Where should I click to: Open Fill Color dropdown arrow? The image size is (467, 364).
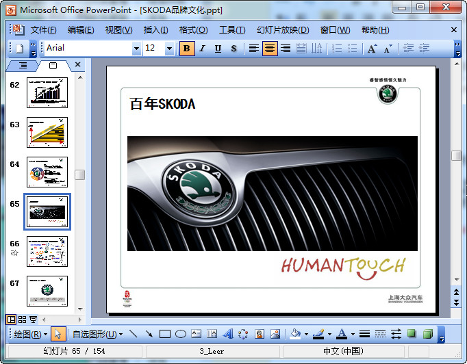(306, 335)
